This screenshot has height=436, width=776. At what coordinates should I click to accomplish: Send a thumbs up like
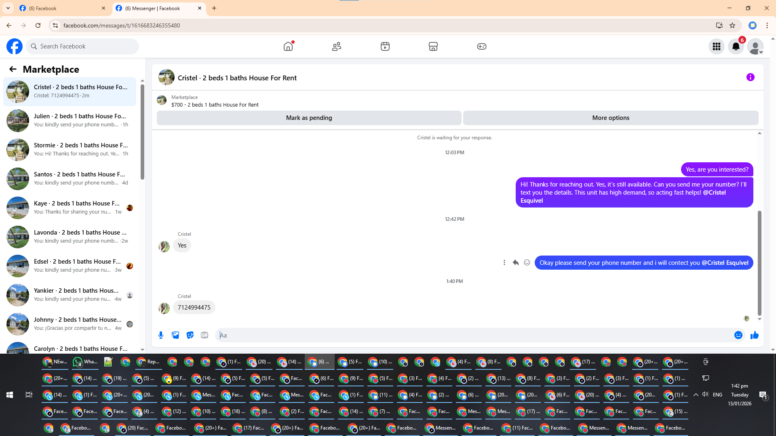(754, 335)
